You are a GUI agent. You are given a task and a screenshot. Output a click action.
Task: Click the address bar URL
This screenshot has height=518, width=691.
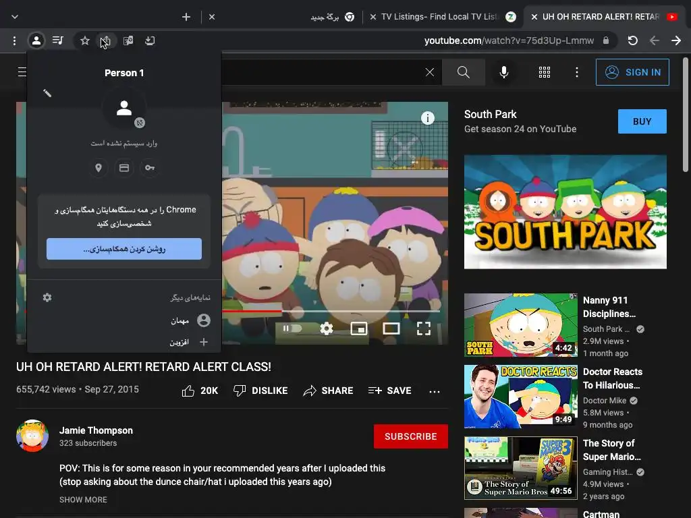509,40
